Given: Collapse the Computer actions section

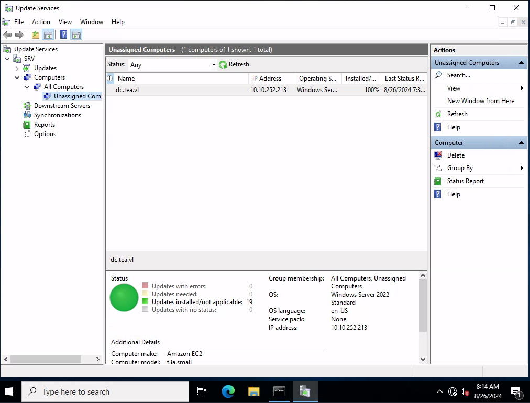Looking at the screenshot, I should point(521,143).
